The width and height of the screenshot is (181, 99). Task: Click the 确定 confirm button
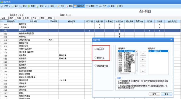[x=154, y=94]
